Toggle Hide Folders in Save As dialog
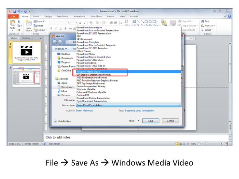 pos(62,121)
